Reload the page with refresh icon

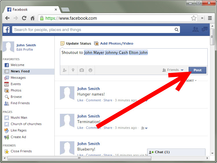click(x=24, y=18)
